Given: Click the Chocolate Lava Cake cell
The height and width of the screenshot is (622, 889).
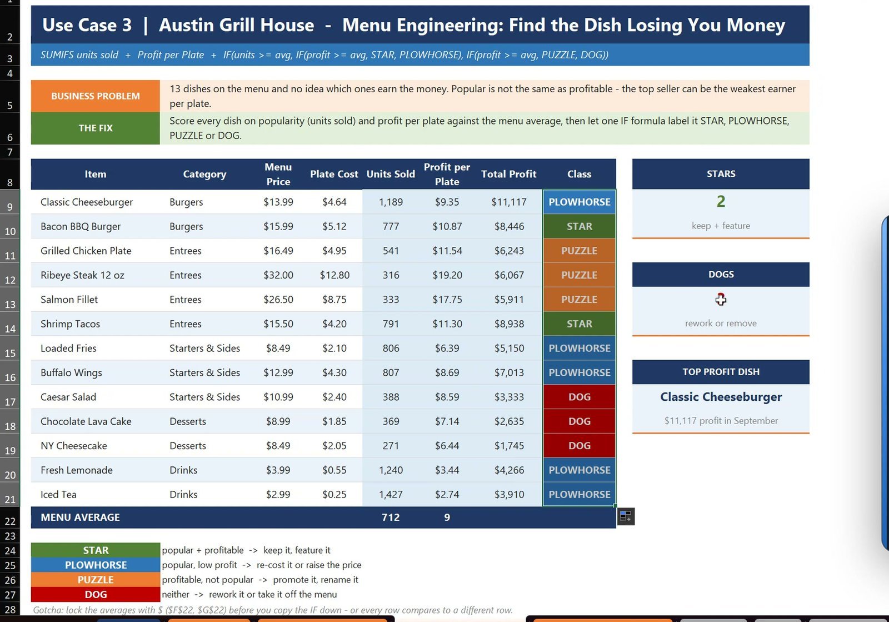Looking at the screenshot, I should [96, 421].
